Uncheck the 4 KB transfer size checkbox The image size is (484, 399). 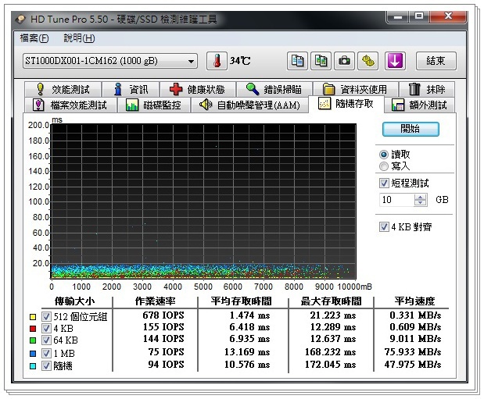(46, 329)
